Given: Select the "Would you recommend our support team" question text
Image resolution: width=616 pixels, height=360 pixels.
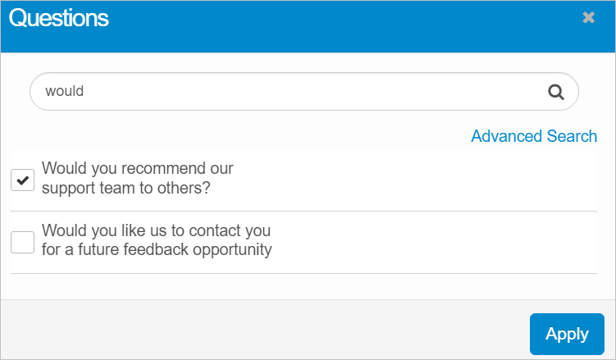Looking at the screenshot, I should (138, 178).
